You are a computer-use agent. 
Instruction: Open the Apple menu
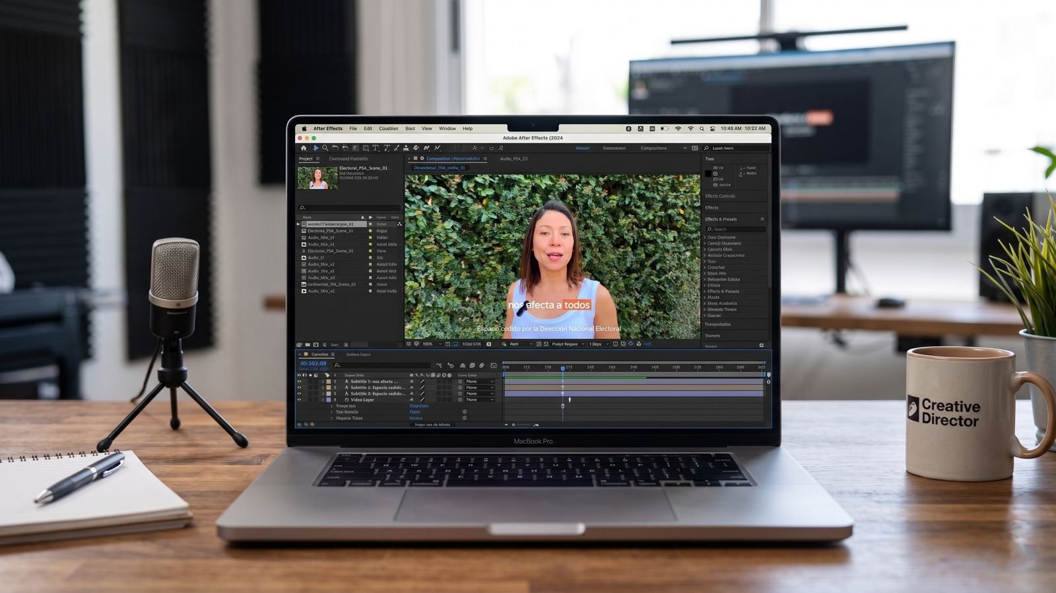pyautogui.click(x=304, y=128)
